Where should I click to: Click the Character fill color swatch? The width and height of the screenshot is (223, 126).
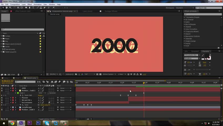(207, 55)
